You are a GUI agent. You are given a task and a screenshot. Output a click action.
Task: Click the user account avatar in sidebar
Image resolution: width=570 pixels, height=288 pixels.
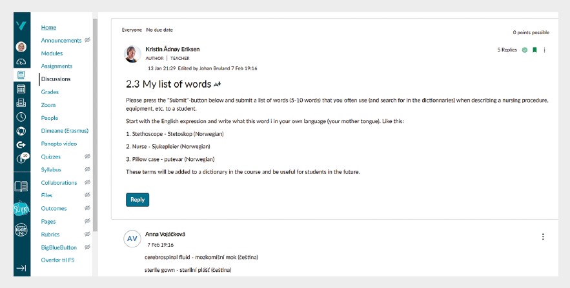coord(21,46)
